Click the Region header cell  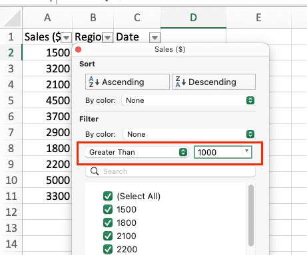click(88, 37)
